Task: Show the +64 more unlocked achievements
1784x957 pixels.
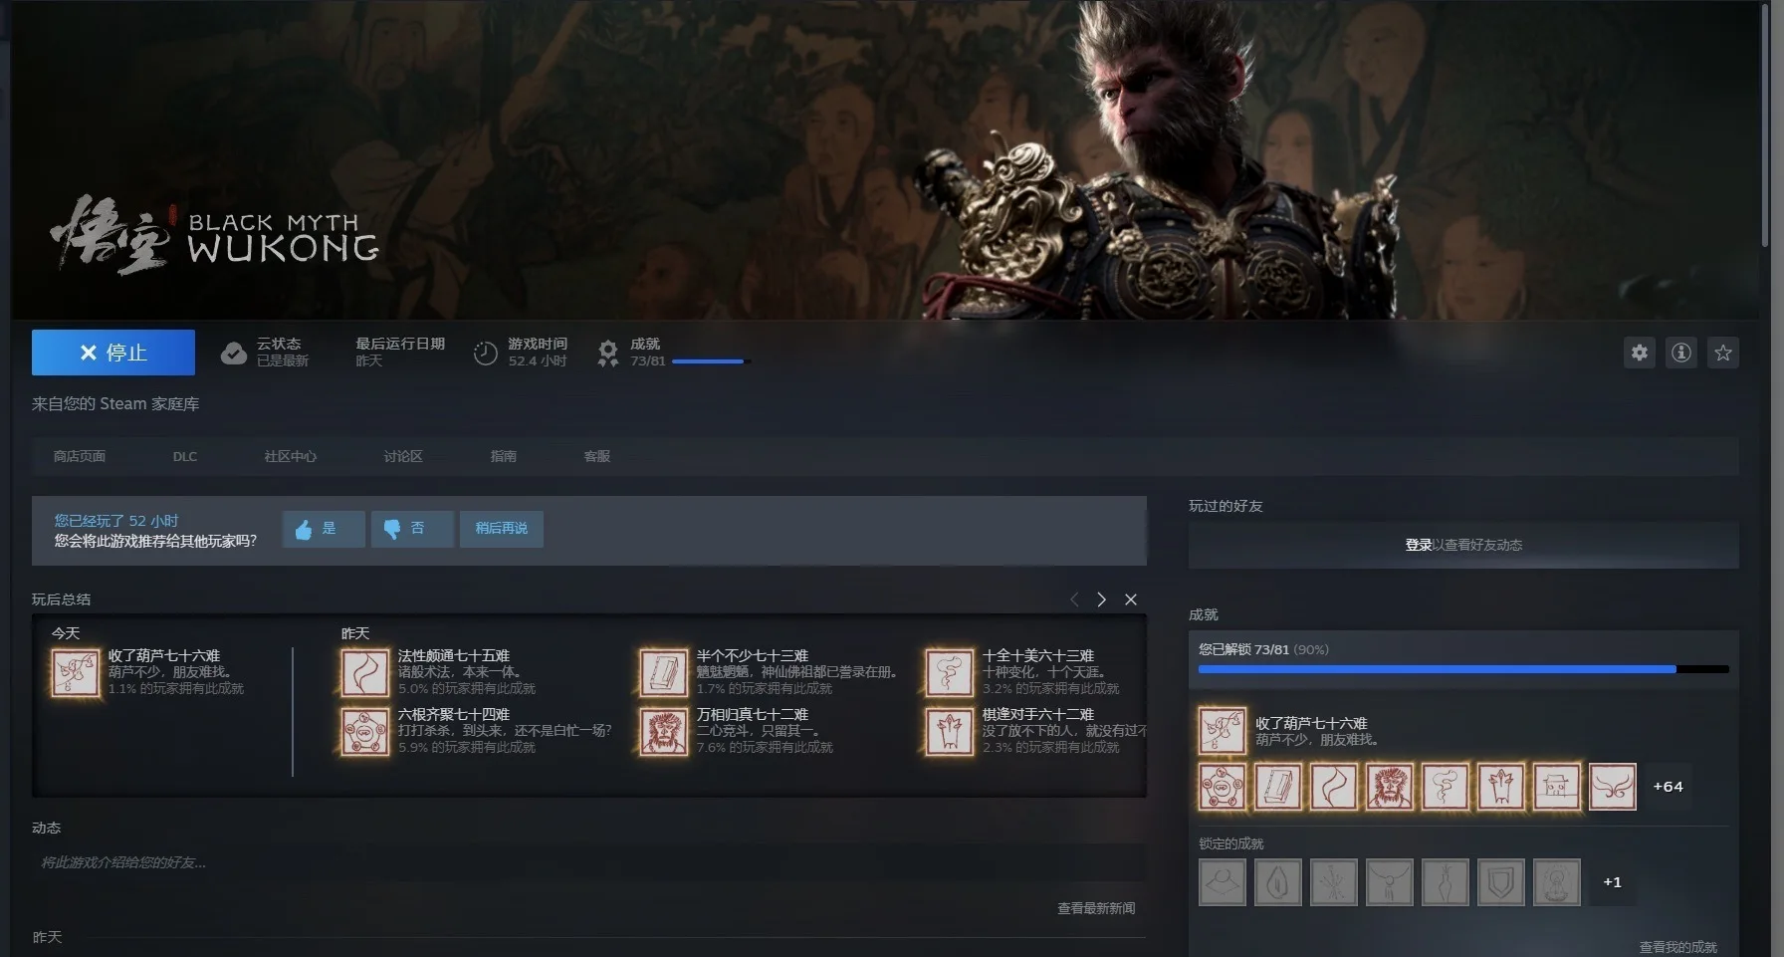Action: (x=1668, y=787)
